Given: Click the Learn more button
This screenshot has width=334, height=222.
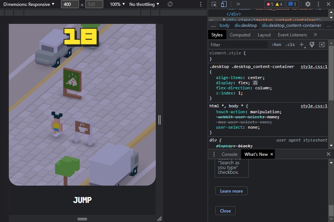Looking at the screenshot, I should coord(231,191).
